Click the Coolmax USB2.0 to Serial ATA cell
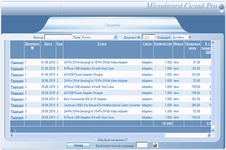The height and width of the screenshot is (150, 226). (x=102, y=105)
